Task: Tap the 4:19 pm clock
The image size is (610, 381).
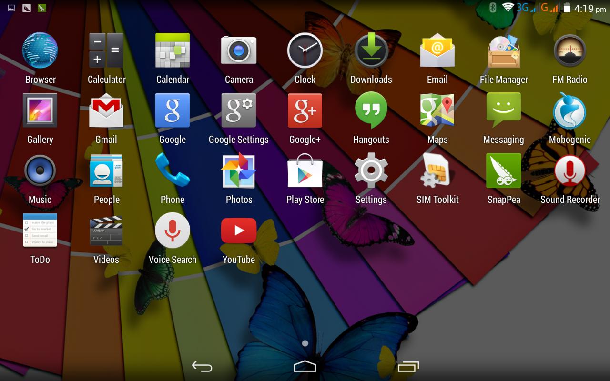Action: pyautogui.click(x=590, y=8)
